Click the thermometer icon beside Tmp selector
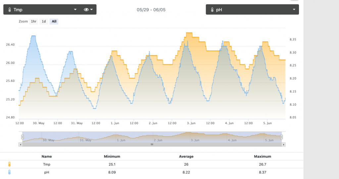The width and height of the screenshot is (339, 179). [x=9, y=10]
